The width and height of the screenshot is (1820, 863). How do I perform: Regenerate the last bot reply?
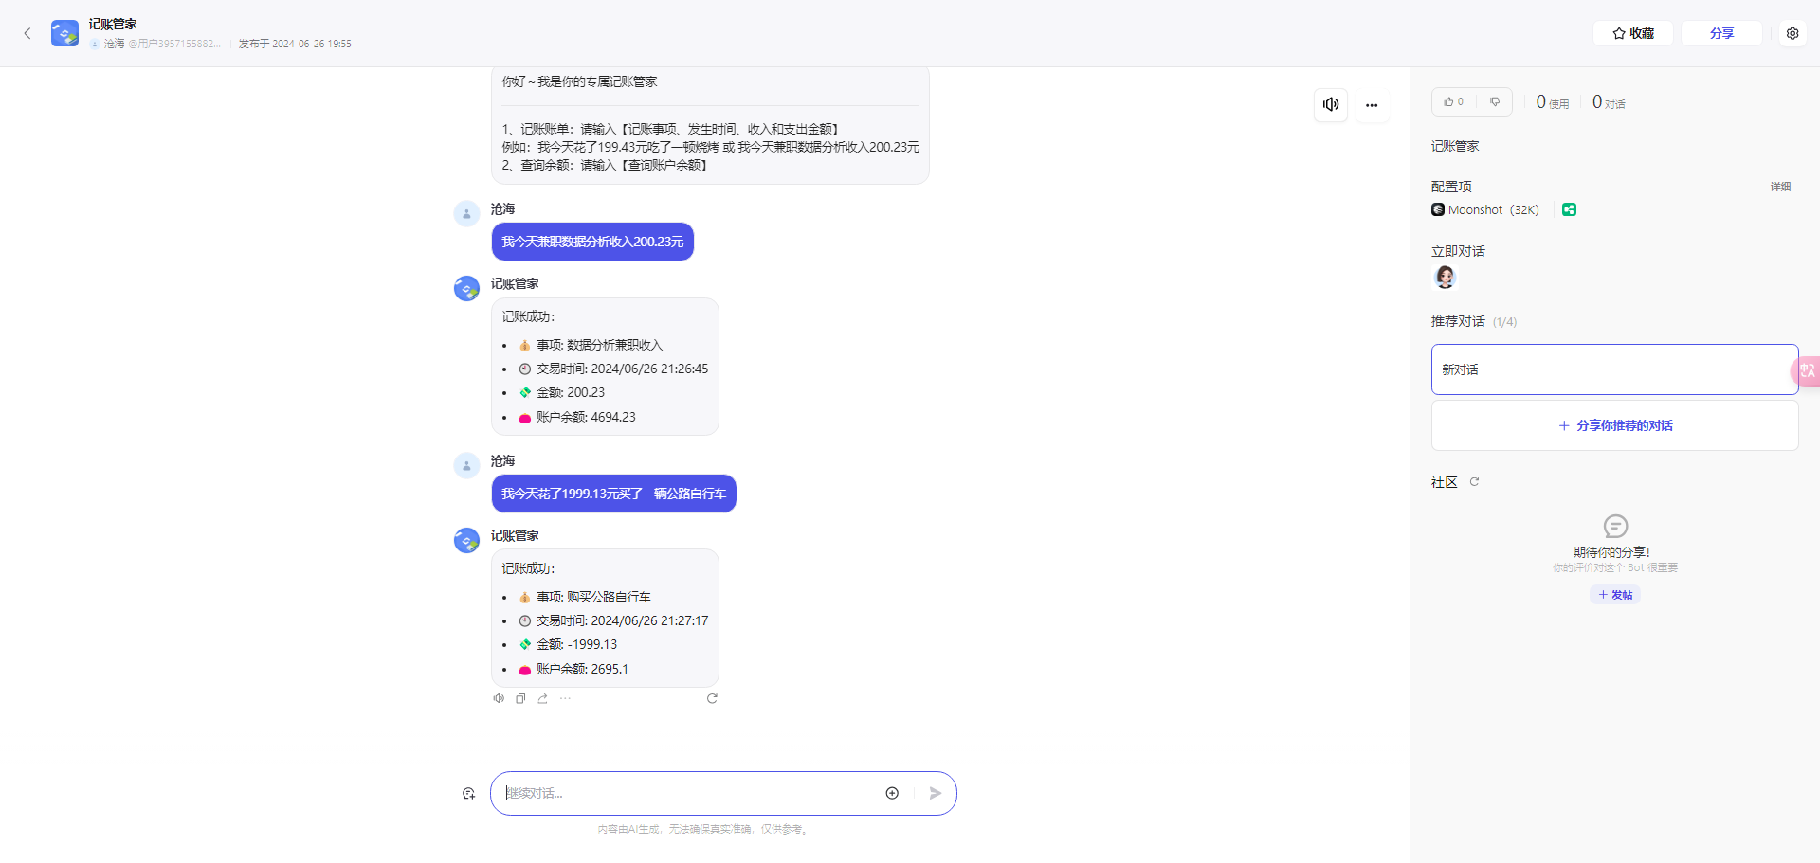point(712,698)
